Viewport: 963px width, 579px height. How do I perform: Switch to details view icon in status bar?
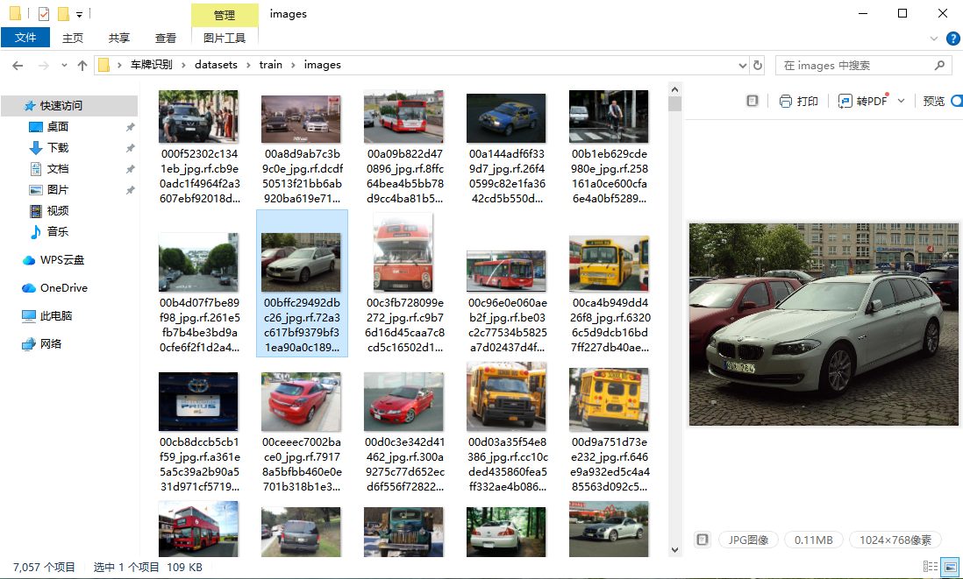tap(931, 567)
